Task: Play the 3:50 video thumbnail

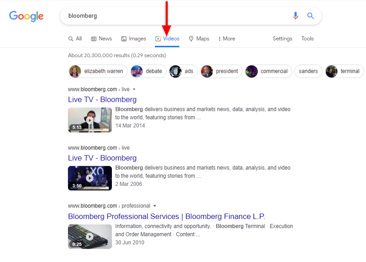Action: (90, 178)
